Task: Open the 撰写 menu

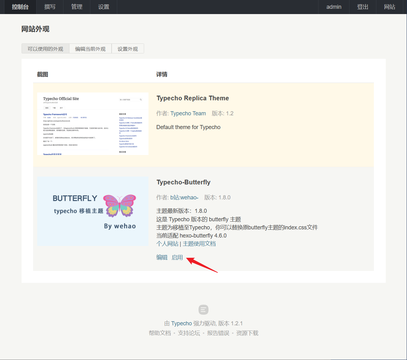Action: [50, 7]
